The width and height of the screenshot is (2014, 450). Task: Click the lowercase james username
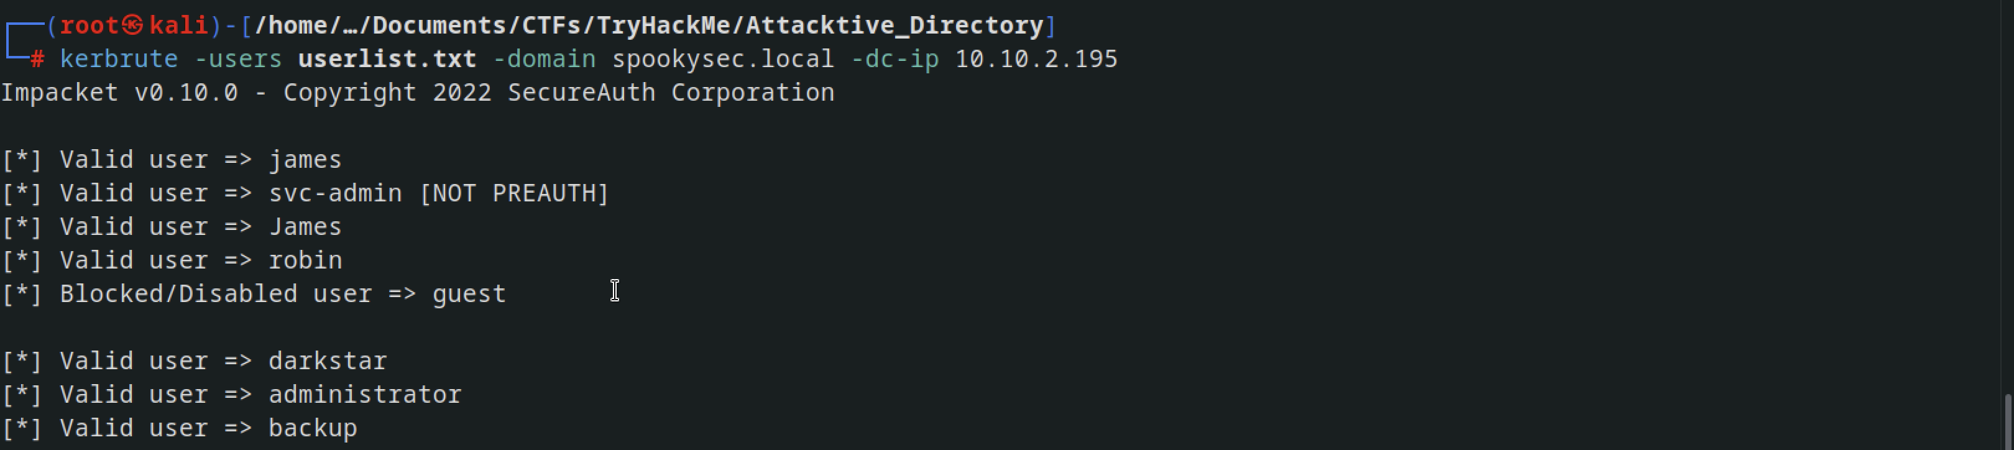pyautogui.click(x=305, y=160)
